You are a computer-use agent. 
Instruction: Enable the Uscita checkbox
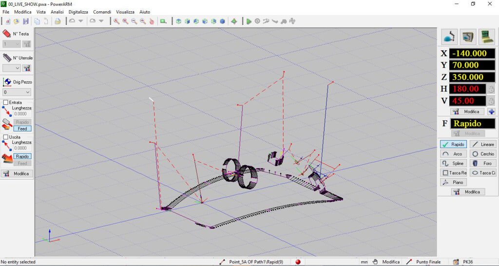pyautogui.click(x=6, y=137)
